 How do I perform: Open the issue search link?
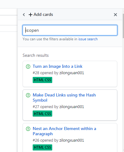click(88, 39)
